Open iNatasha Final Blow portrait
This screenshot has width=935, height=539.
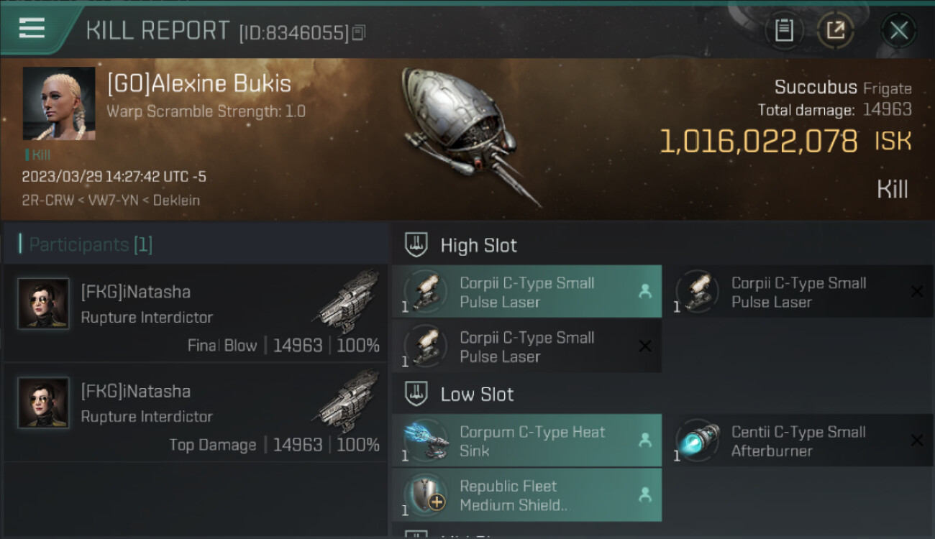(43, 304)
